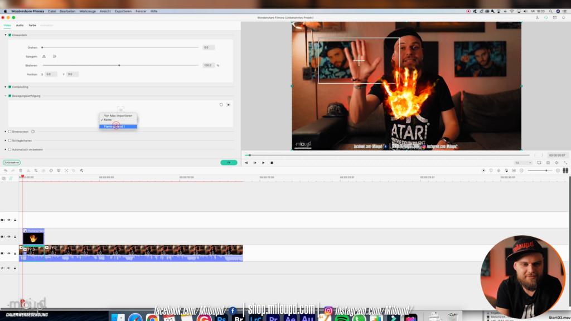Select the crop tool in the timeline toolbar
The image size is (571, 321).
tap(36, 171)
